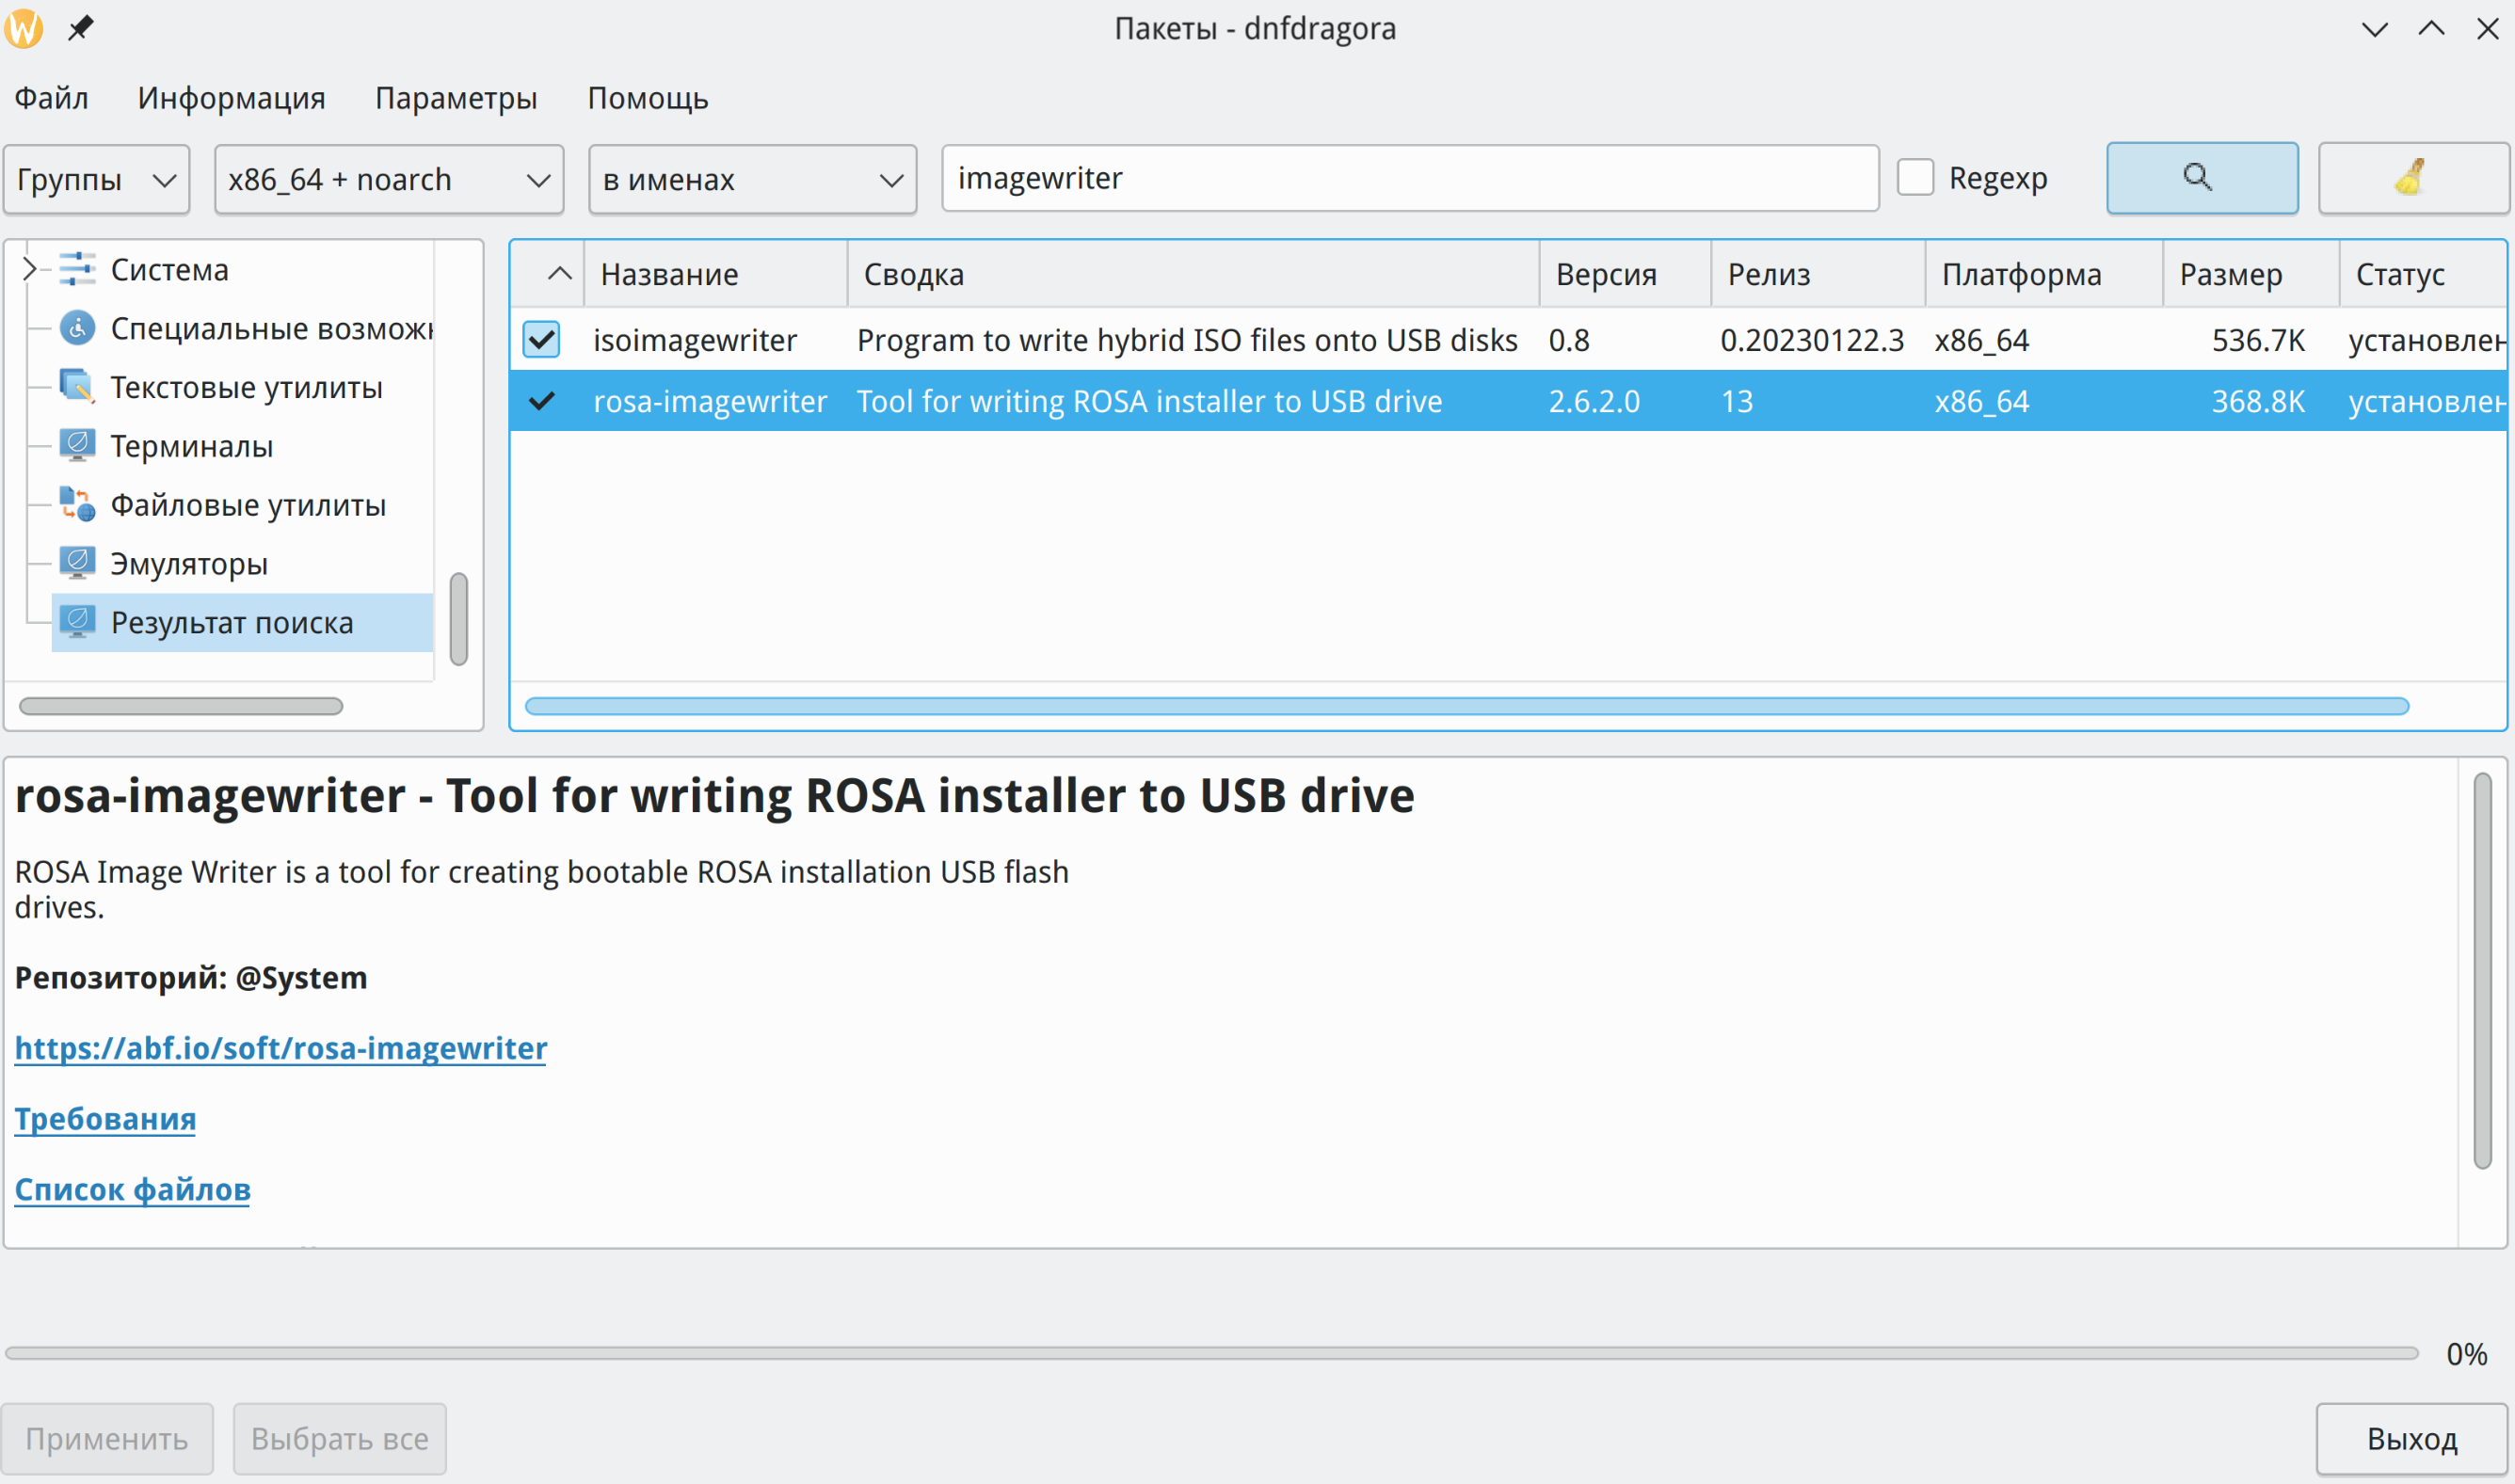Expand the Система tree node
The width and height of the screenshot is (2515, 1484).
29,269
